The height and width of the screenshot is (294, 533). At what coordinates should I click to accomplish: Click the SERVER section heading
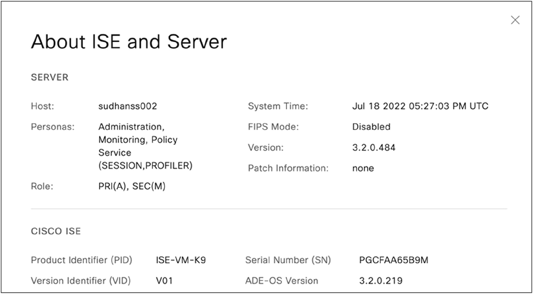tap(49, 77)
